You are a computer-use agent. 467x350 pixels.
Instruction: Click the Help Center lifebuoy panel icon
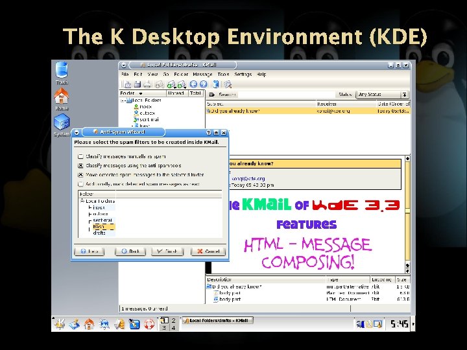[x=149, y=324]
